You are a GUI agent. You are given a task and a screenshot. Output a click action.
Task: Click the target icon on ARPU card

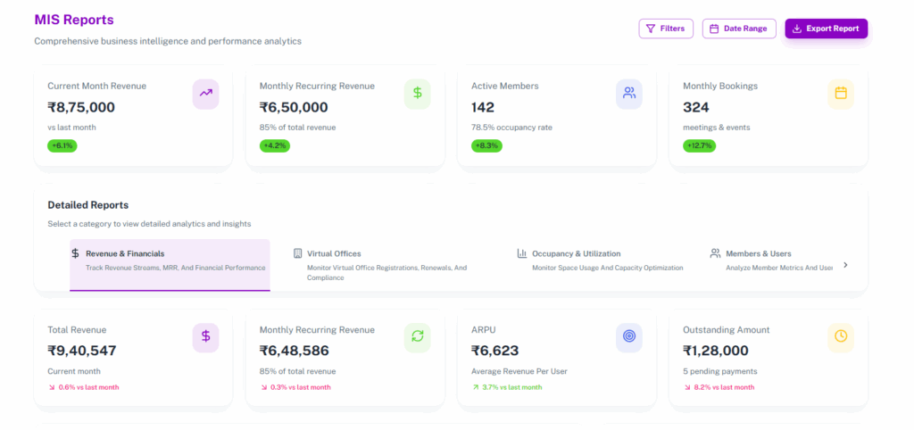629,336
